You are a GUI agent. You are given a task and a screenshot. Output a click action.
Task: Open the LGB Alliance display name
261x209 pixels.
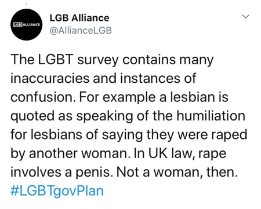pos(79,18)
